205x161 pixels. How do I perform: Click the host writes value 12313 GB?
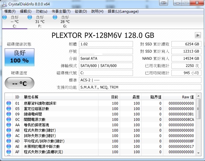pyautogui.click(x=186, y=51)
